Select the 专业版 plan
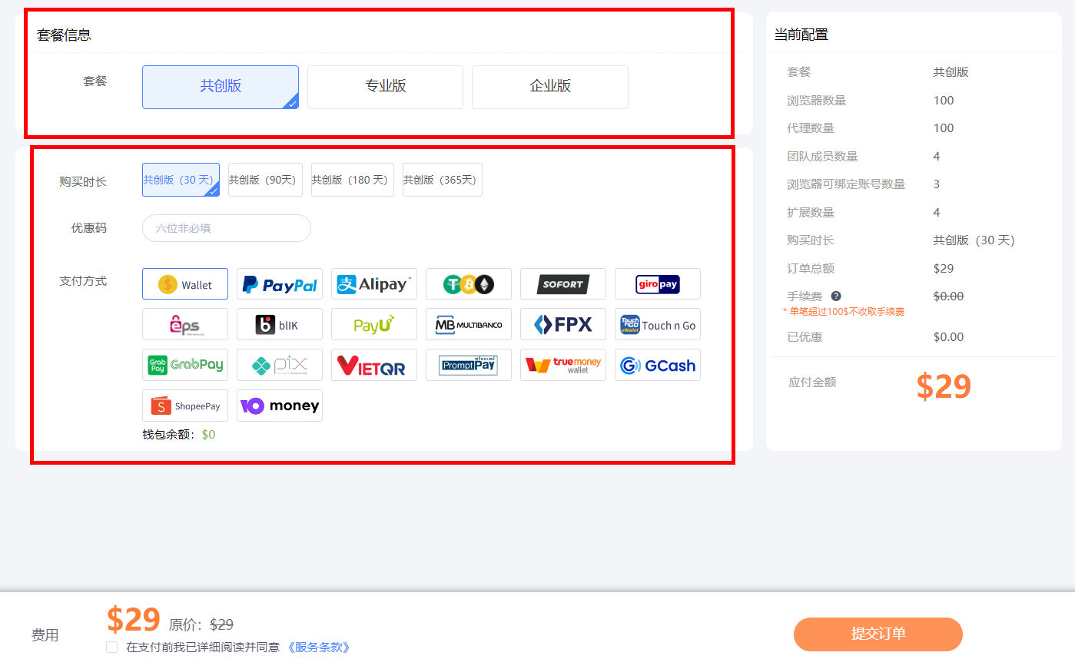 coord(385,87)
